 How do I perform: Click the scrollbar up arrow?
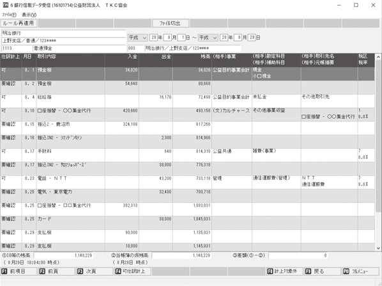(378, 57)
